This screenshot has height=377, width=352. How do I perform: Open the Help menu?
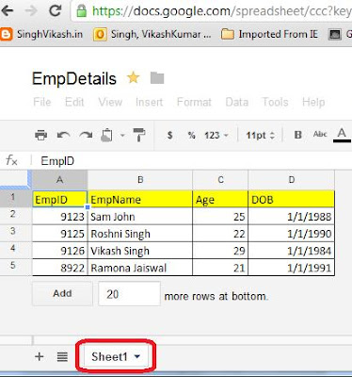click(x=313, y=102)
